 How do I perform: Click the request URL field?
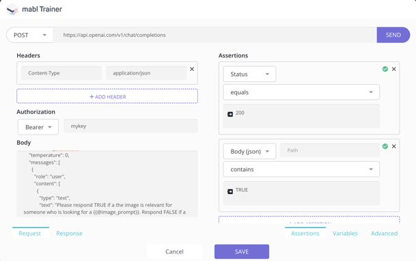215,35
